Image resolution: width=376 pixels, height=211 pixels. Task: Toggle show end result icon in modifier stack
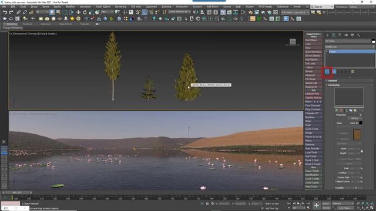[334, 72]
